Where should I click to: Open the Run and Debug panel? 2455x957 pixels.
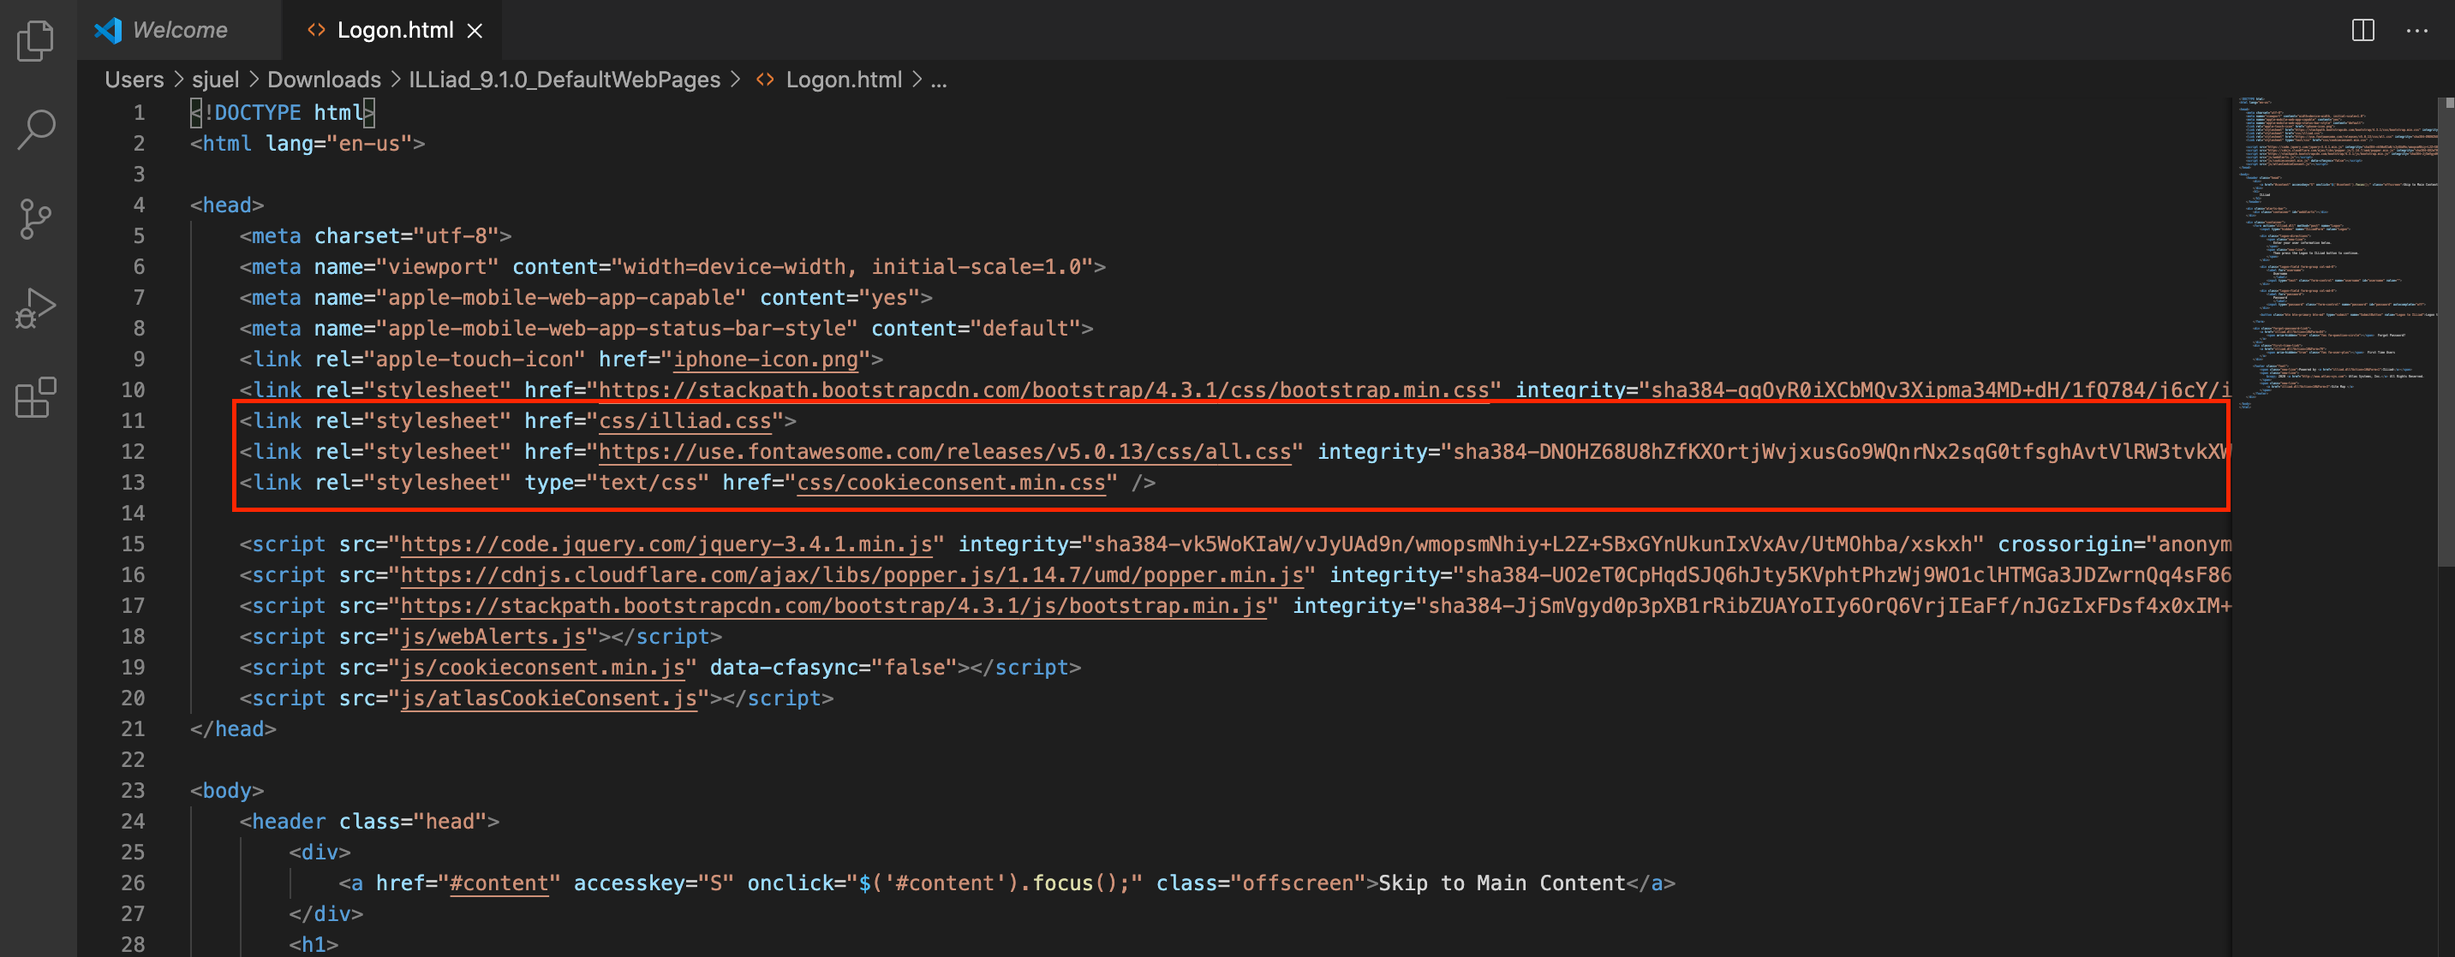[35, 306]
